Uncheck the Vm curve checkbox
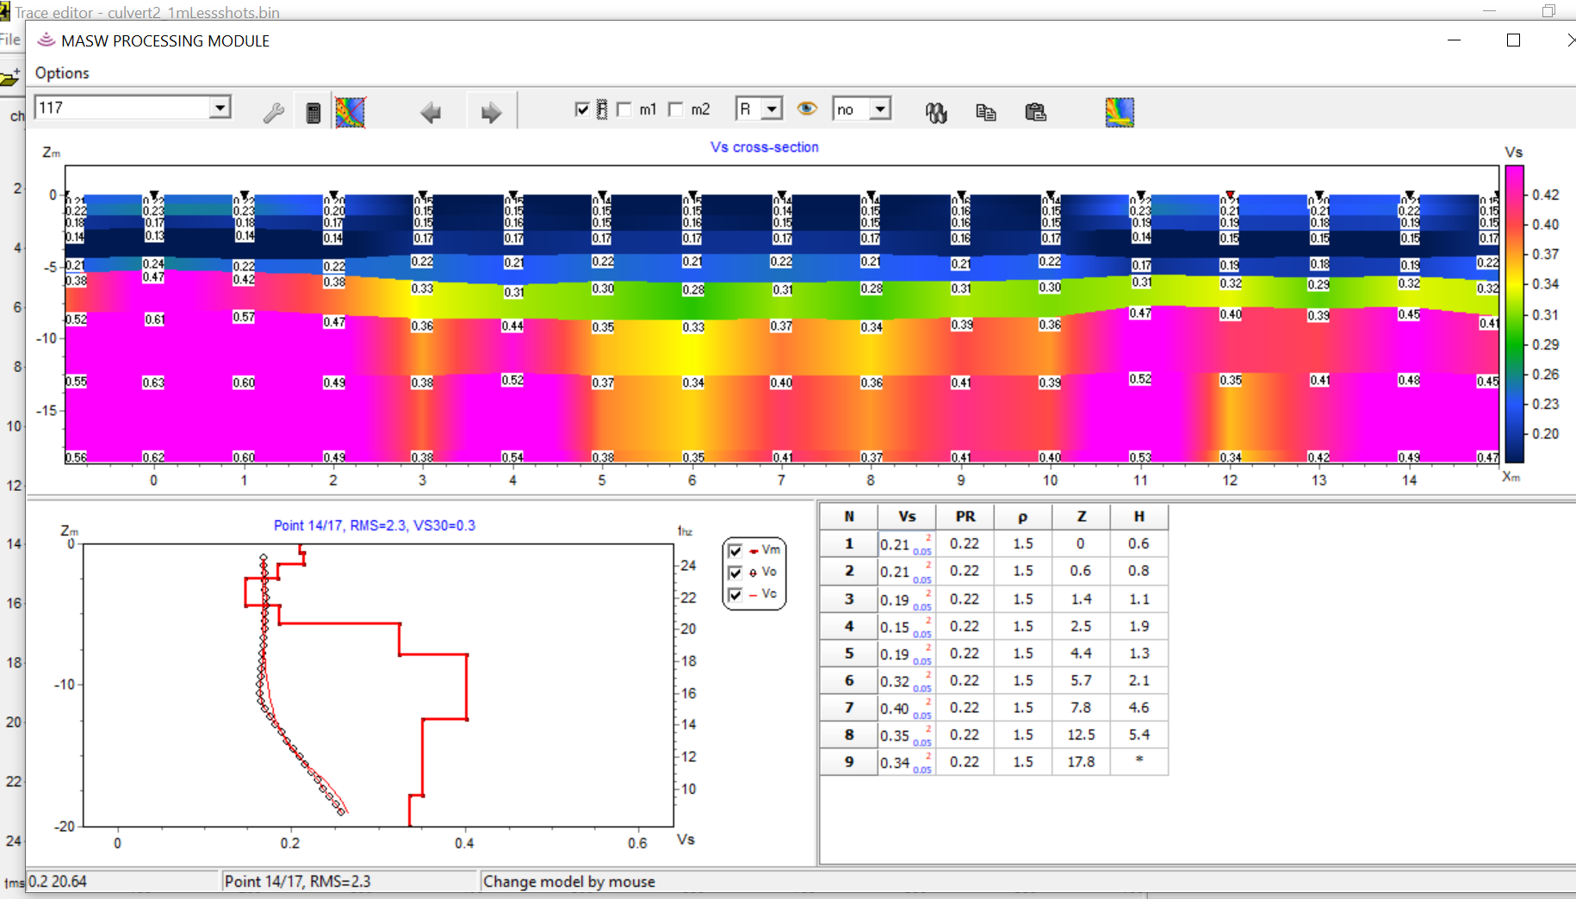 point(735,550)
